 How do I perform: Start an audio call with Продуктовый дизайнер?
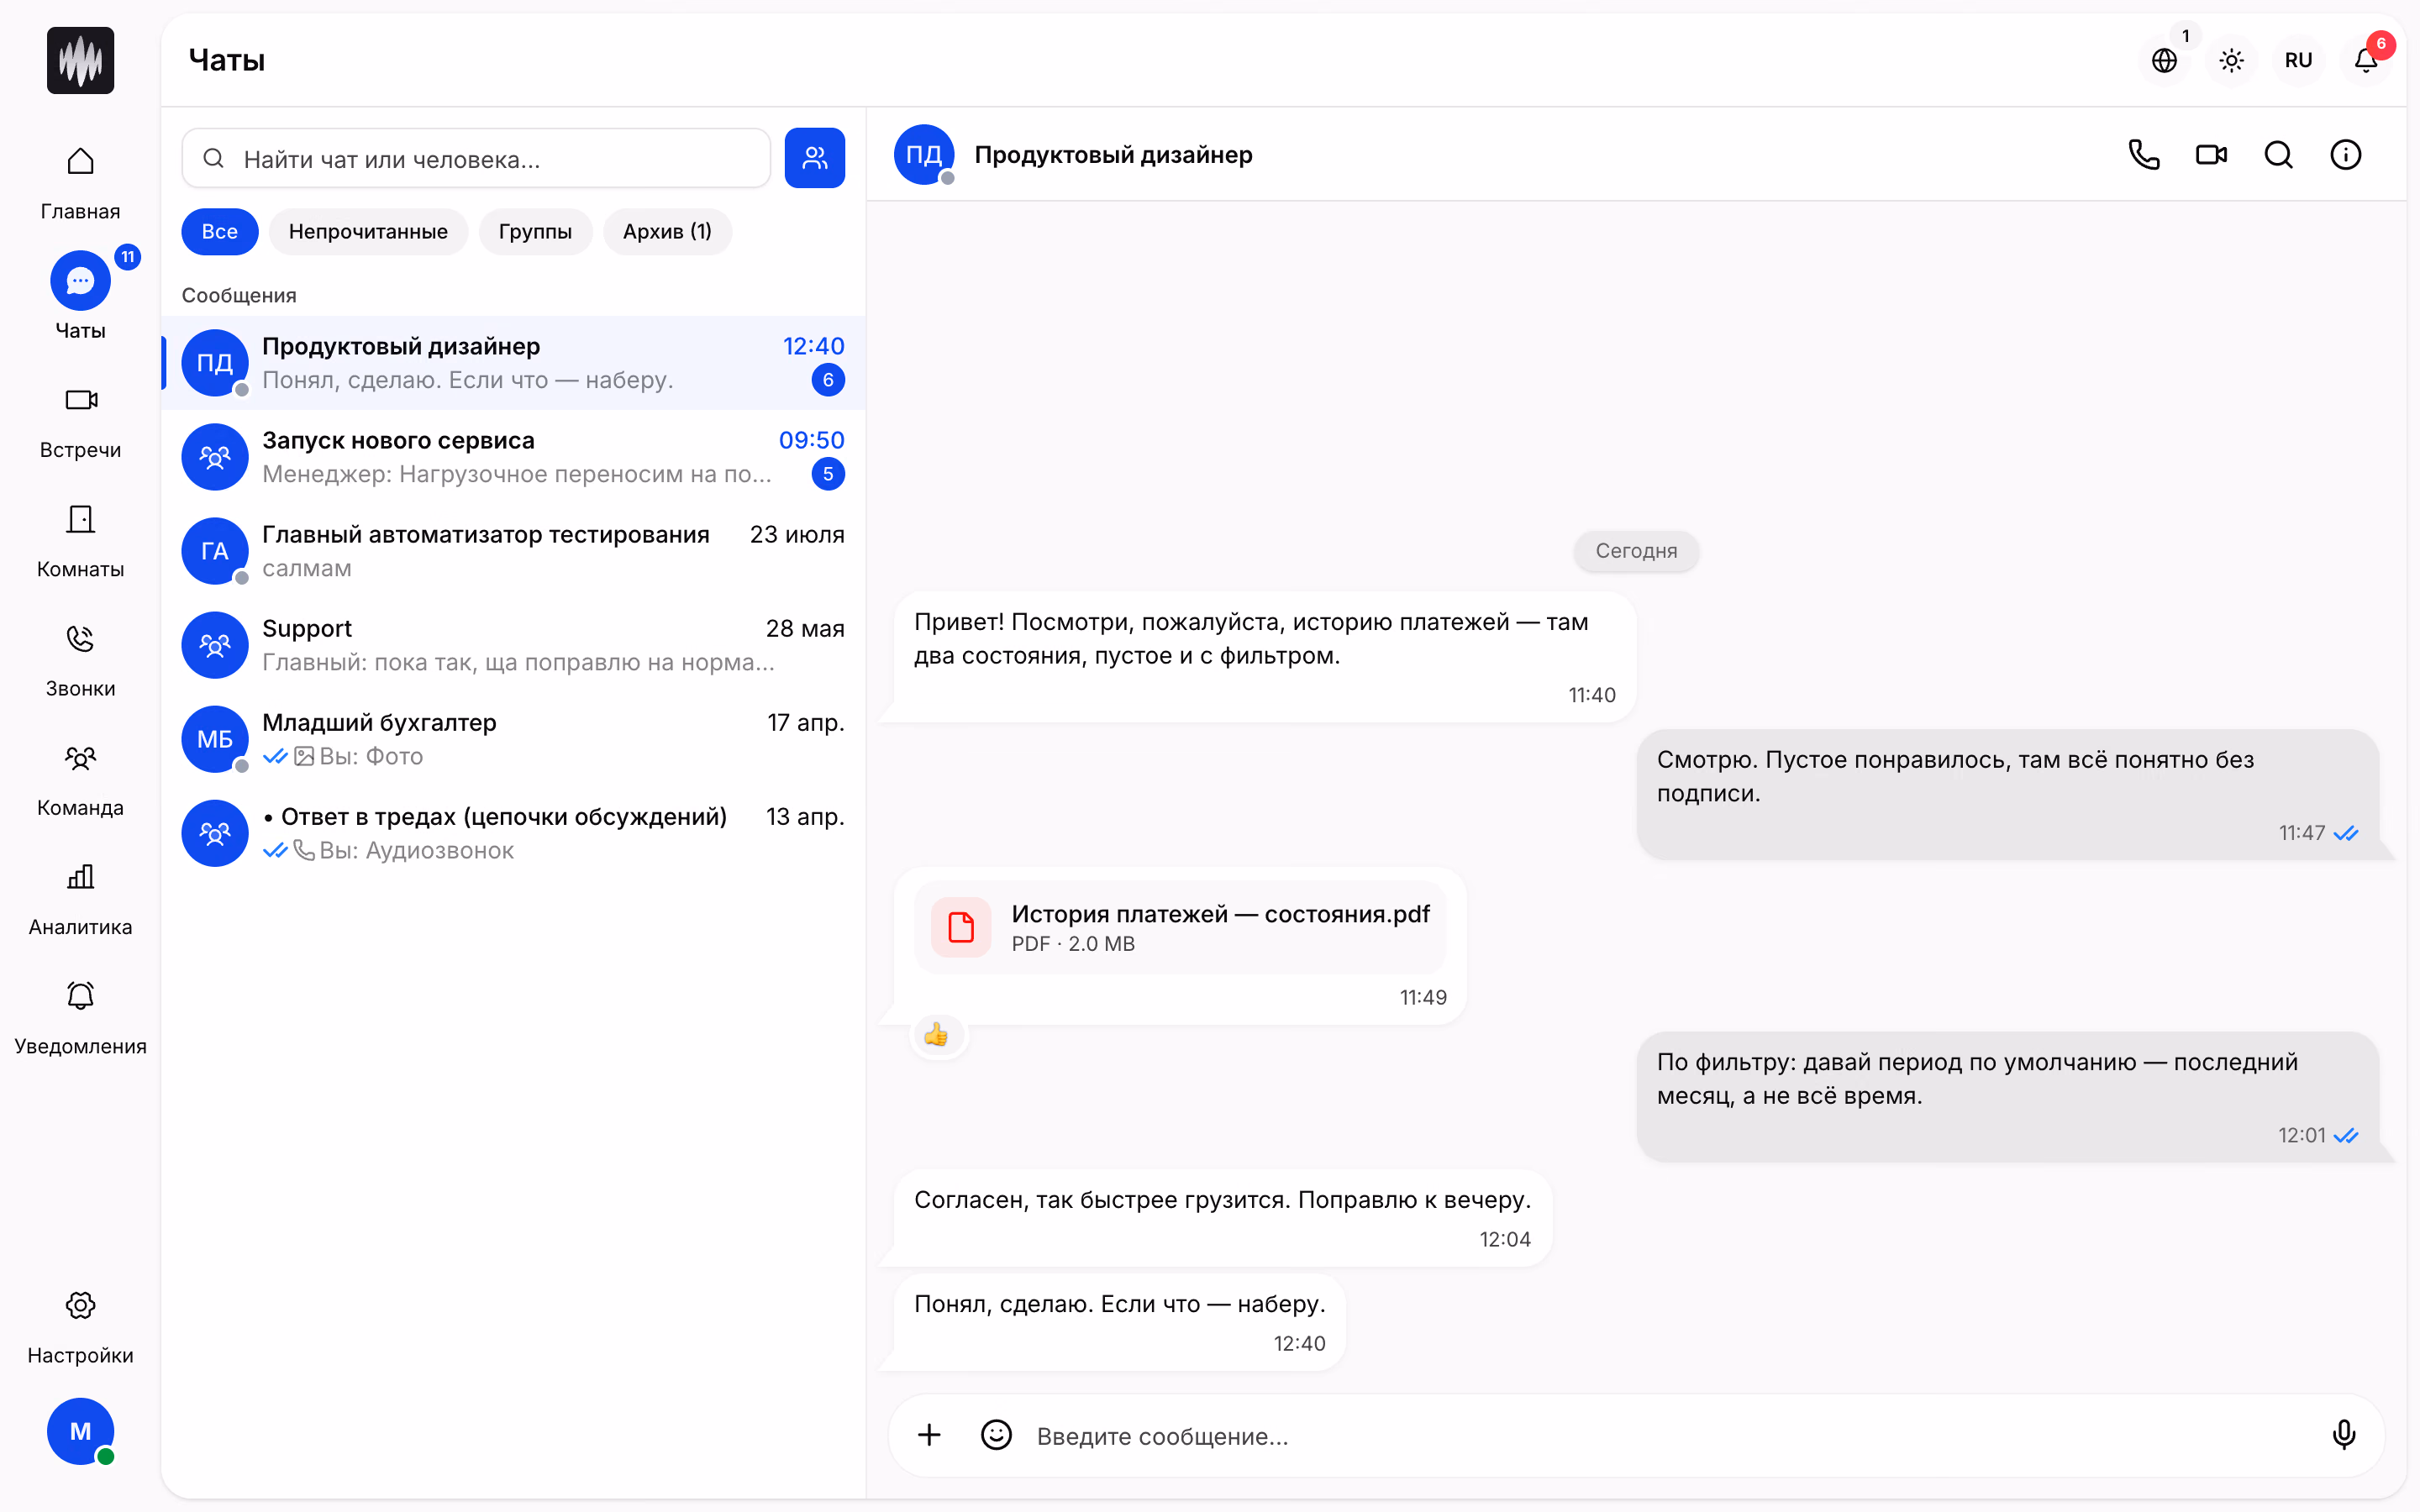click(2144, 155)
